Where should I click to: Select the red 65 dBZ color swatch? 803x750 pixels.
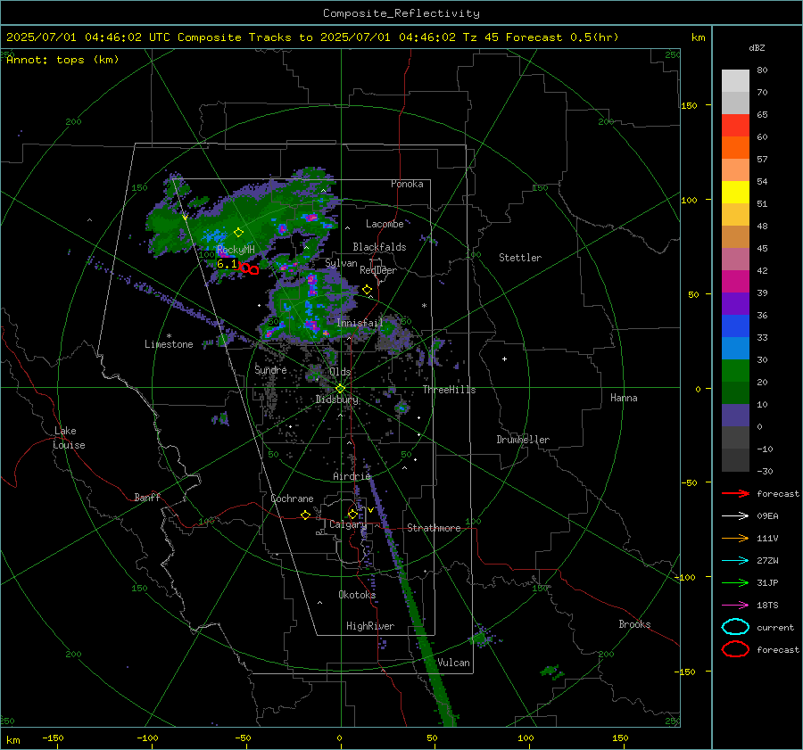click(735, 125)
